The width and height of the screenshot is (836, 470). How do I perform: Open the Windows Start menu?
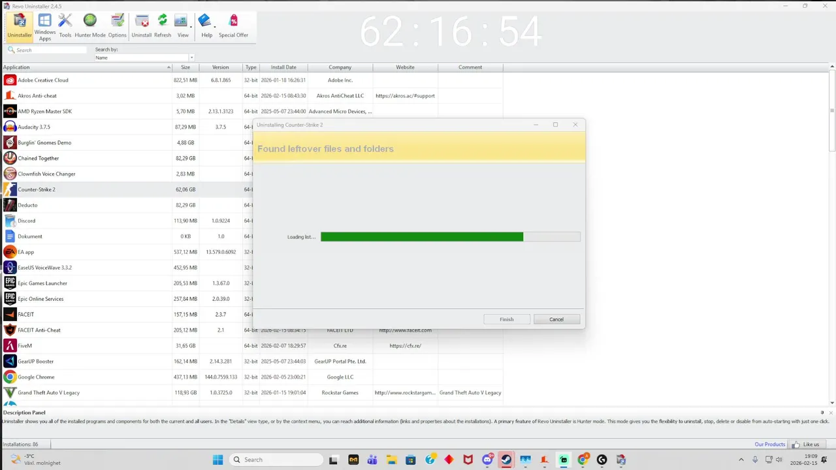pyautogui.click(x=217, y=460)
